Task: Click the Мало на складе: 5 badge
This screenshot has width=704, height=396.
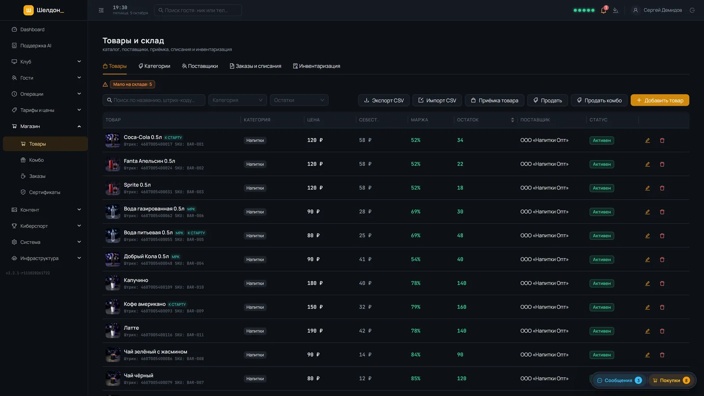Action: click(132, 84)
